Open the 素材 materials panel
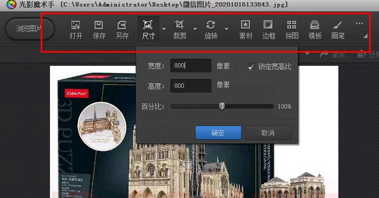The height and width of the screenshot is (198, 379). click(x=246, y=30)
